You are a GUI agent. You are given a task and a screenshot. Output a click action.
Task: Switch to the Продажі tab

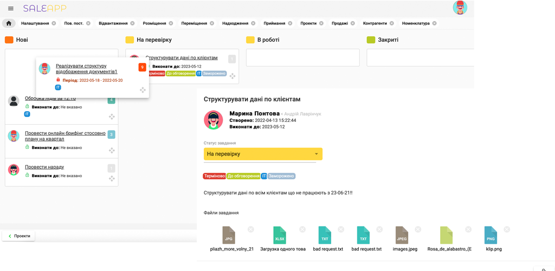[x=340, y=23]
